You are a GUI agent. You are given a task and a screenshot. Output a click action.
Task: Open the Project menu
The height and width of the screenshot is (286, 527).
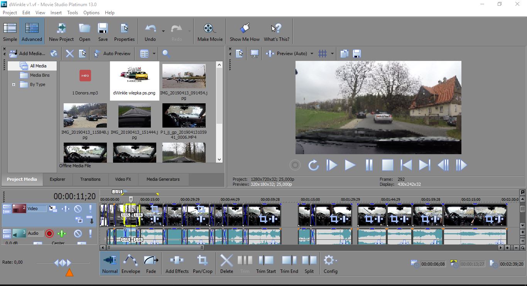click(x=10, y=13)
